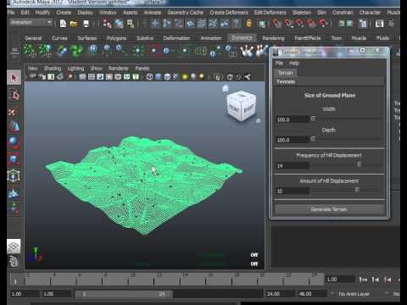Click the home icon above view cube
The width and height of the screenshot is (407, 305).
[x=226, y=88]
